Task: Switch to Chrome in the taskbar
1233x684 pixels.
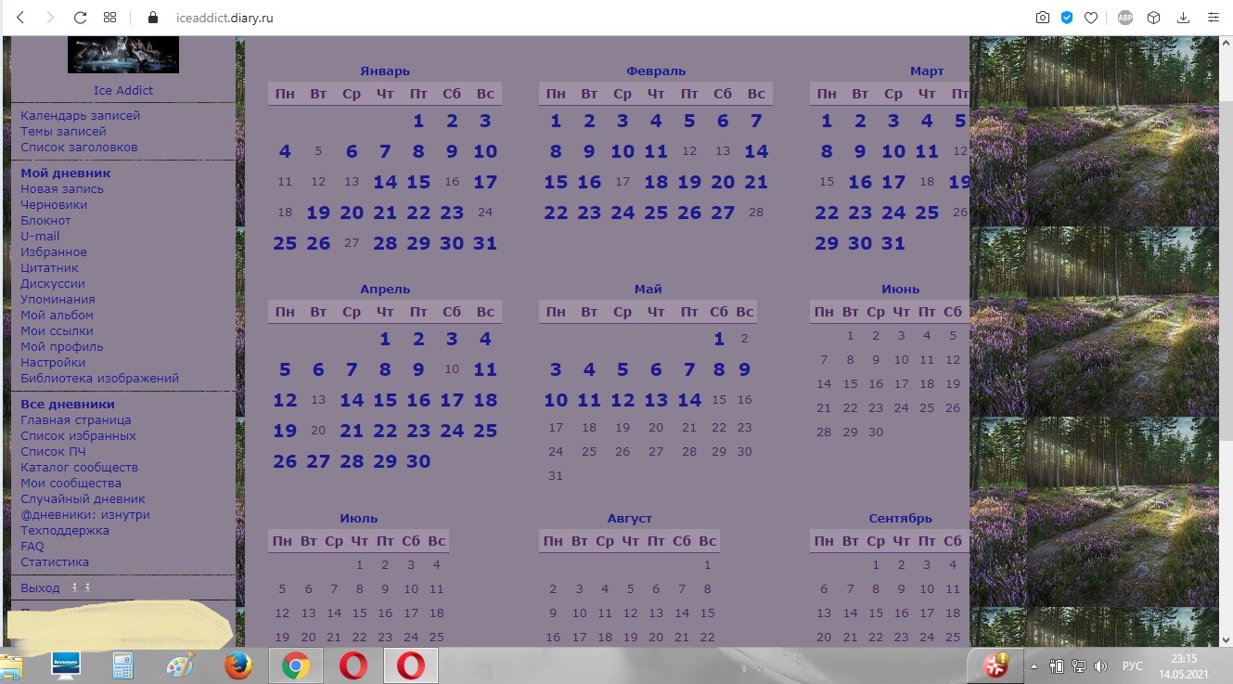Action: pos(296,665)
